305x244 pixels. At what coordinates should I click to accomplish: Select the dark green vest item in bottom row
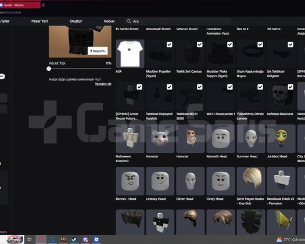(251, 222)
